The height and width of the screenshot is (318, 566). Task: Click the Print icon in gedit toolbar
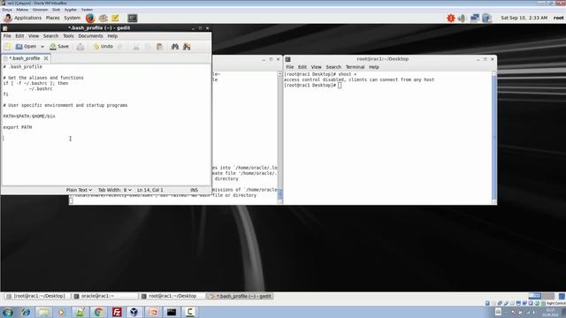pos(80,47)
